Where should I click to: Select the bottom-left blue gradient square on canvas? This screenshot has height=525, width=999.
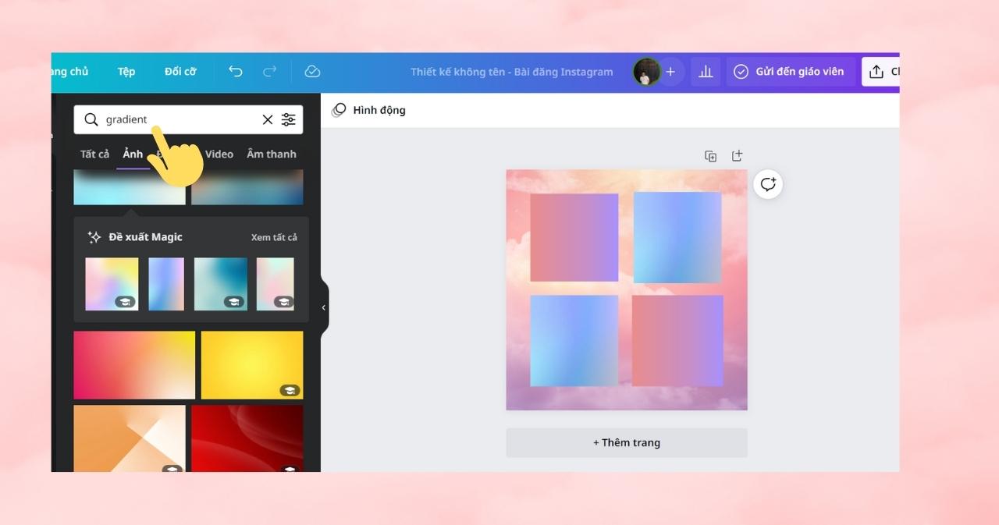tap(574, 341)
